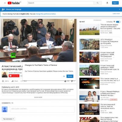
Task: Open the Маша Майерс live thumbnail
Action: coord(89,96)
